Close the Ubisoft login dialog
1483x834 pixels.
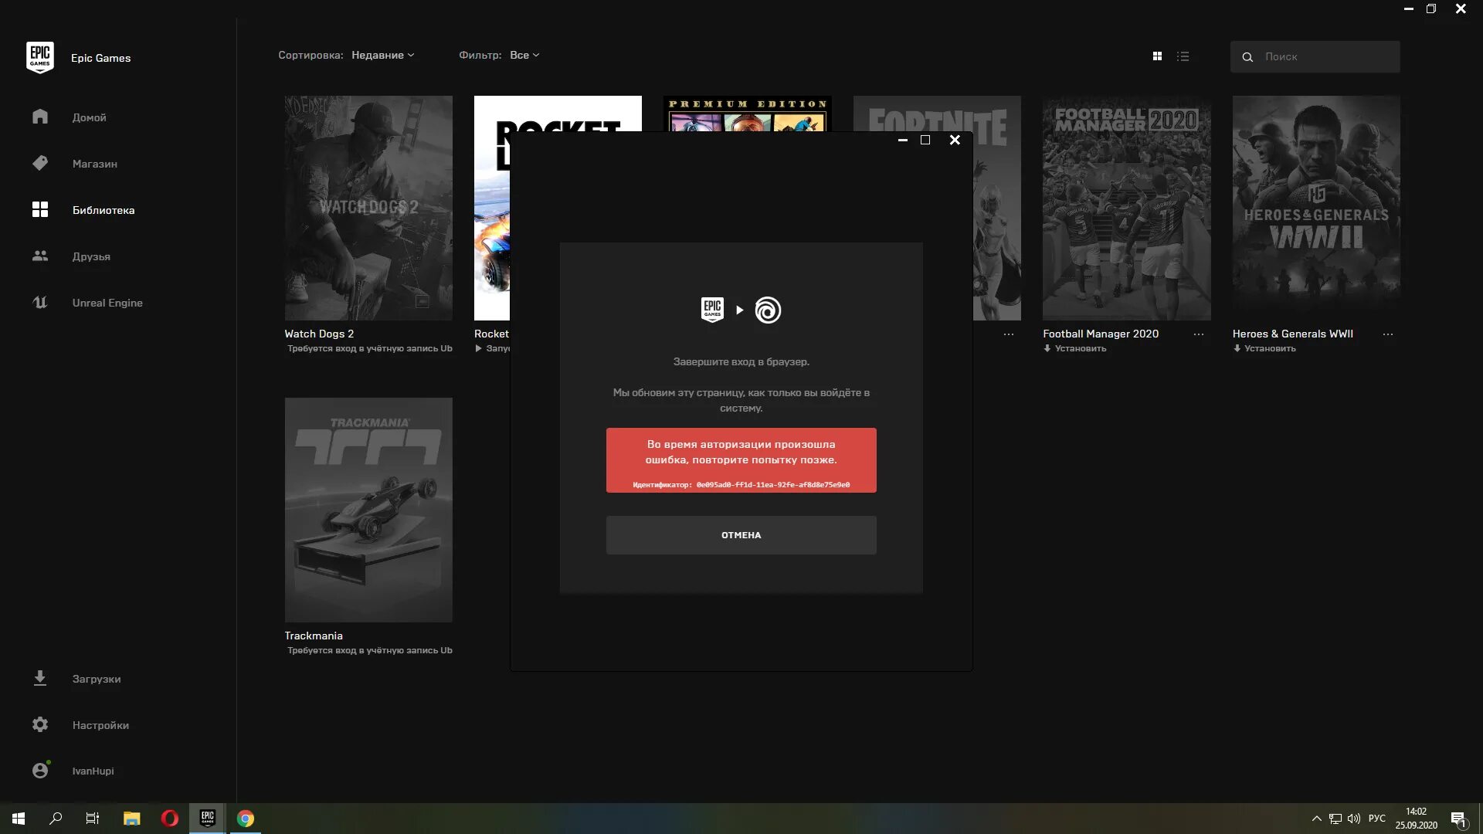[955, 140]
